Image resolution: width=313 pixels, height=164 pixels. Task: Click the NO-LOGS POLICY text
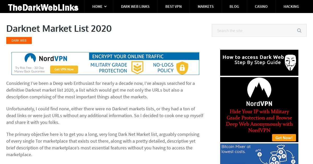(163, 68)
